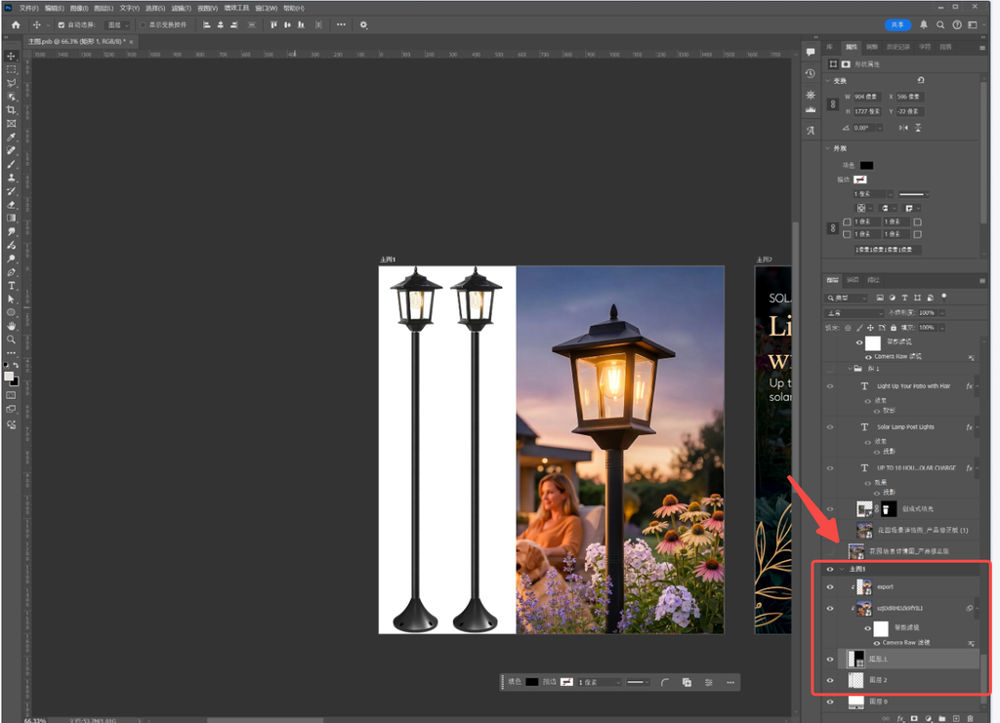Switch to the 历史记录 panel tab
Screen dimensions: 1000x723
(x=898, y=47)
